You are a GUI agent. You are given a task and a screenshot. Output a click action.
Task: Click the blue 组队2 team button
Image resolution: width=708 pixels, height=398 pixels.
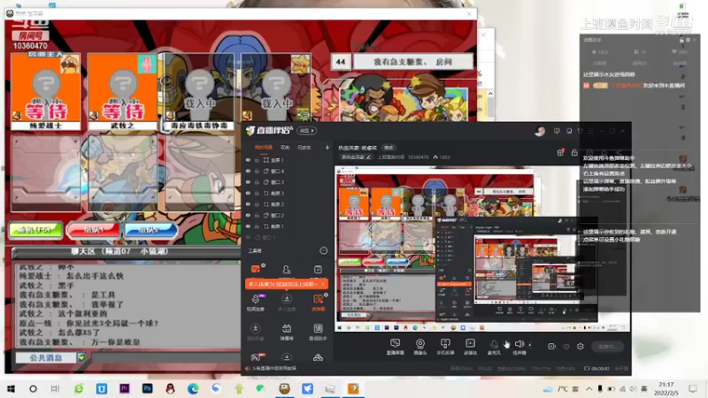tap(150, 230)
